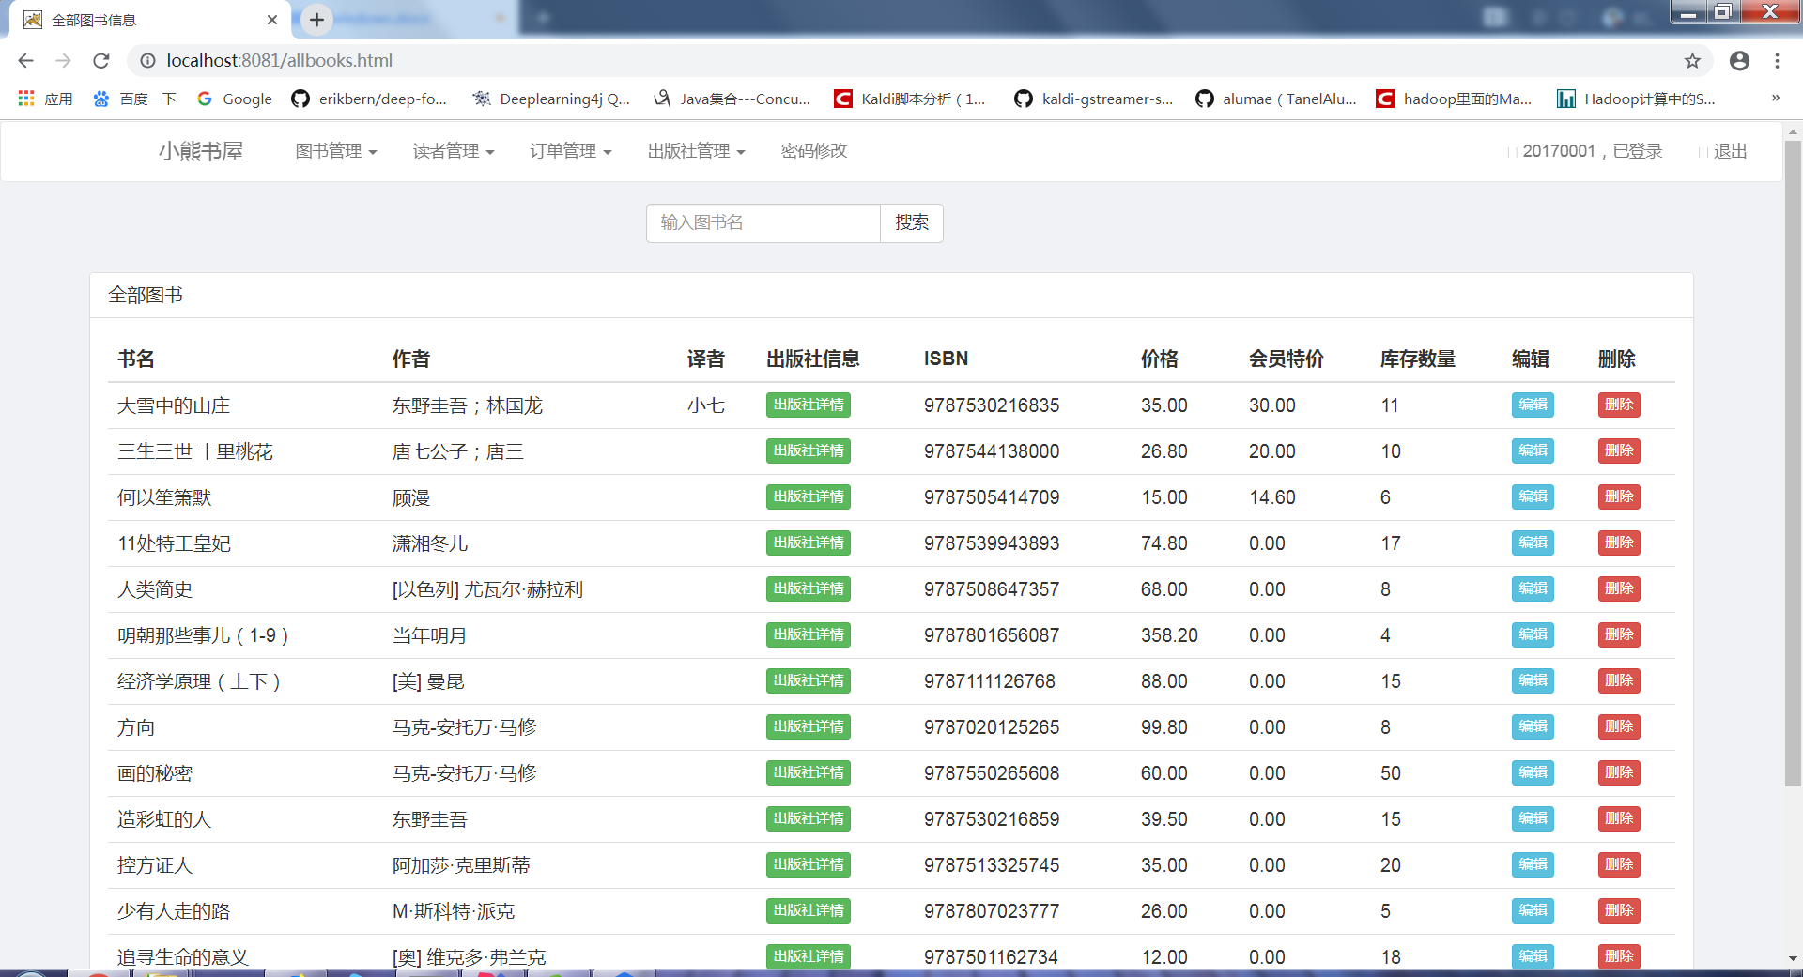Click the 搜索 button
The width and height of the screenshot is (1803, 977).
912,223
